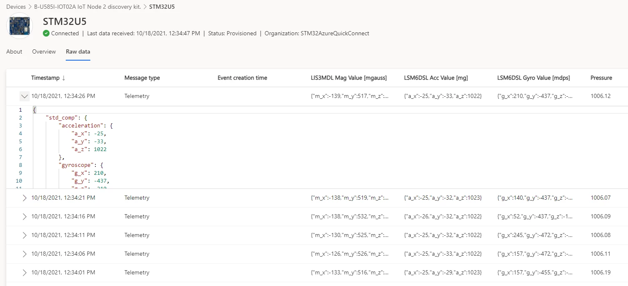Click the timestamp 10/18/2021, 12:34:26 PM

coord(63,96)
